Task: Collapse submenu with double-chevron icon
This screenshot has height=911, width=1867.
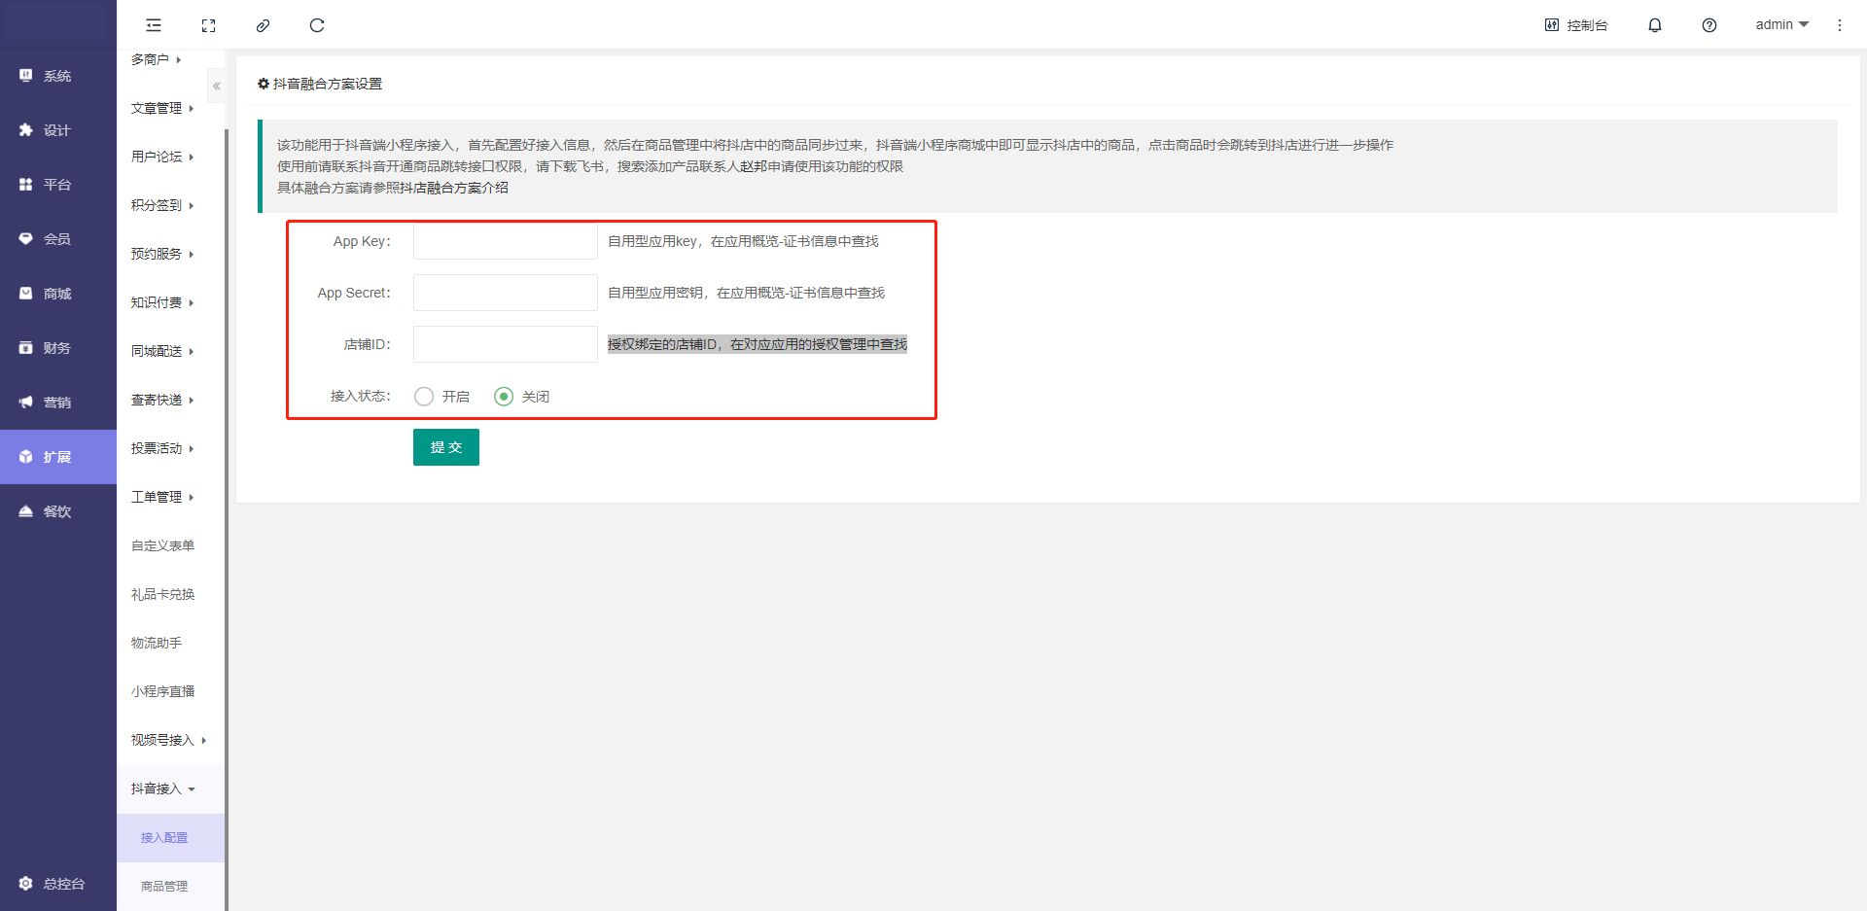Action: (x=217, y=87)
